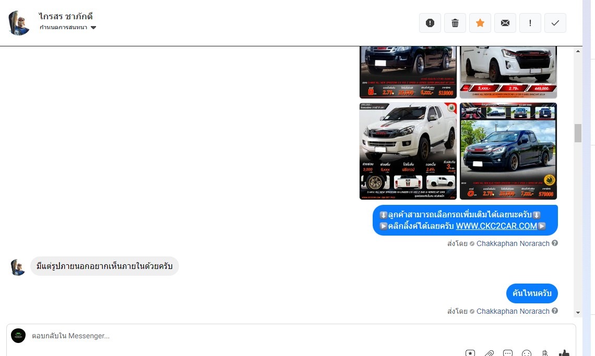Click the help icon beside first Chakkaphan Norarach

(x=555, y=243)
